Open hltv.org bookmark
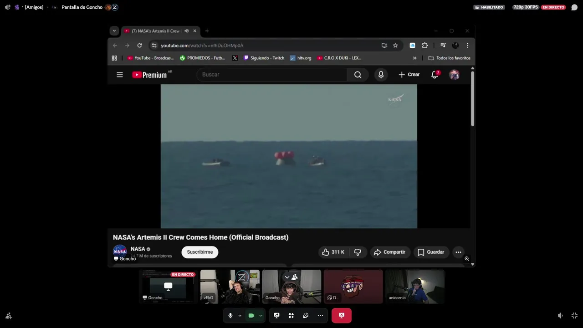This screenshot has width=583, height=328. pos(301,58)
